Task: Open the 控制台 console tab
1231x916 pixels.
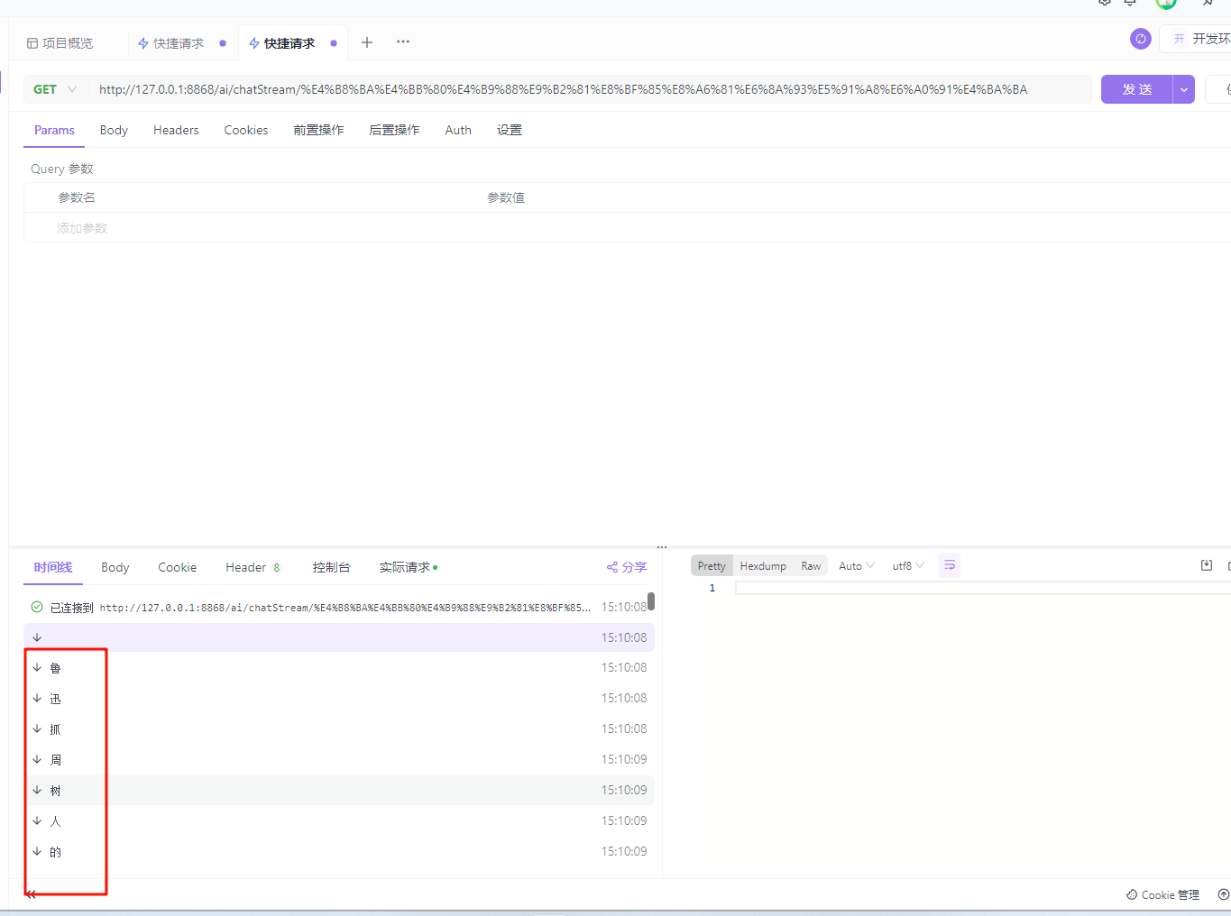Action: click(x=331, y=567)
